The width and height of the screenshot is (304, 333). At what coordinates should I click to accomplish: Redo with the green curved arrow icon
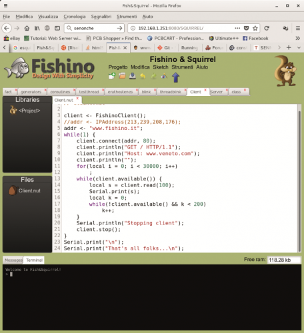click(153, 76)
